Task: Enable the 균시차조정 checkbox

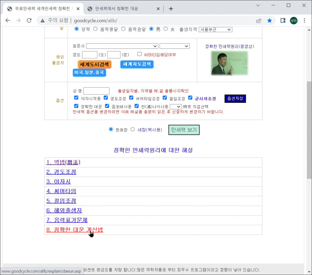Action: click(190, 99)
